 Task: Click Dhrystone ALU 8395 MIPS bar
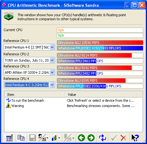[x=100, y=81]
